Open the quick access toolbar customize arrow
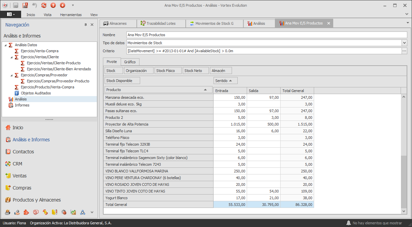This screenshot has width=412, height=227. [x=73, y=5]
